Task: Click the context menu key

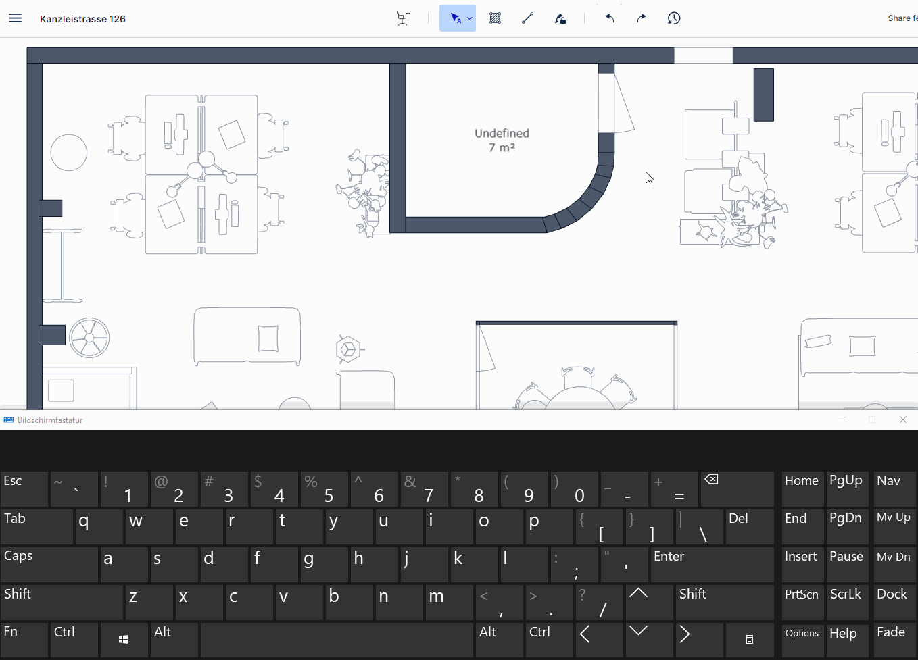Action: (750, 640)
